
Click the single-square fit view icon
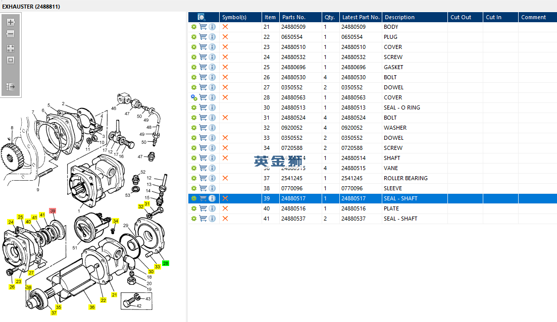11,60
